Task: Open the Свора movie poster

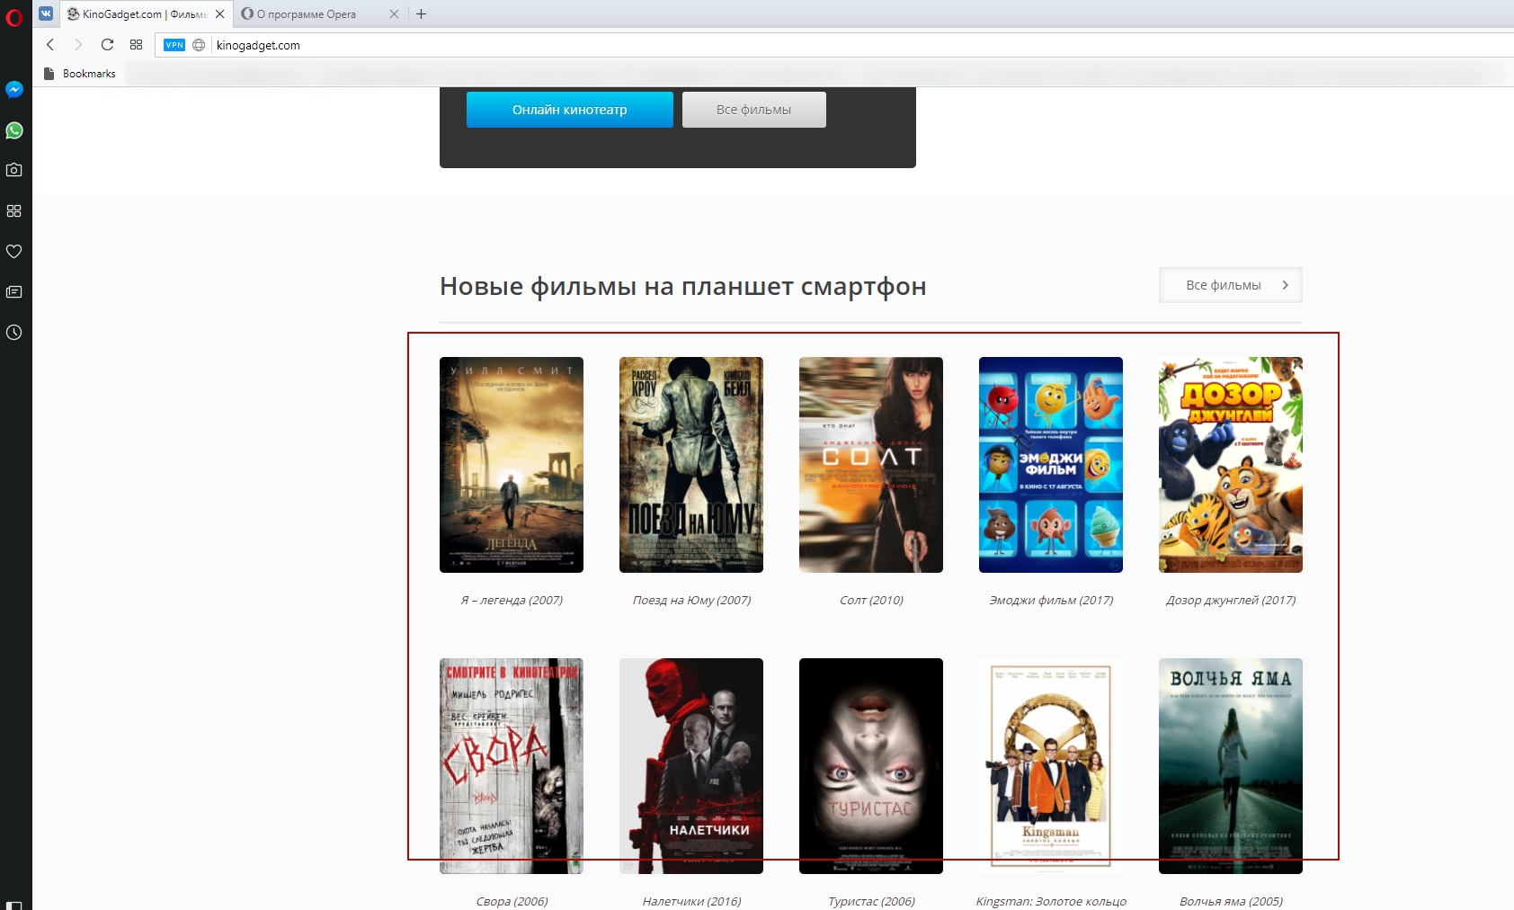Action: (x=512, y=766)
